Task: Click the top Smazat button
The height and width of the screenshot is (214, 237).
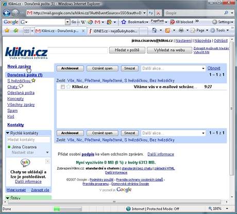Action: [x=130, y=69]
